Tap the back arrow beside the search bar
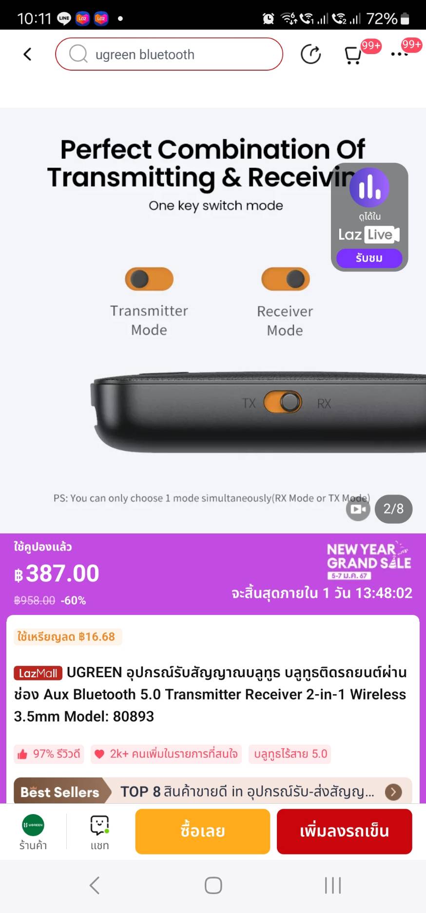This screenshot has height=913, width=426. 28,54
